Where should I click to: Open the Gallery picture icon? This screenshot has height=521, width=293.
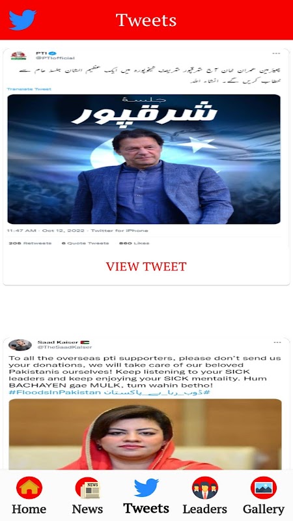click(264, 487)
